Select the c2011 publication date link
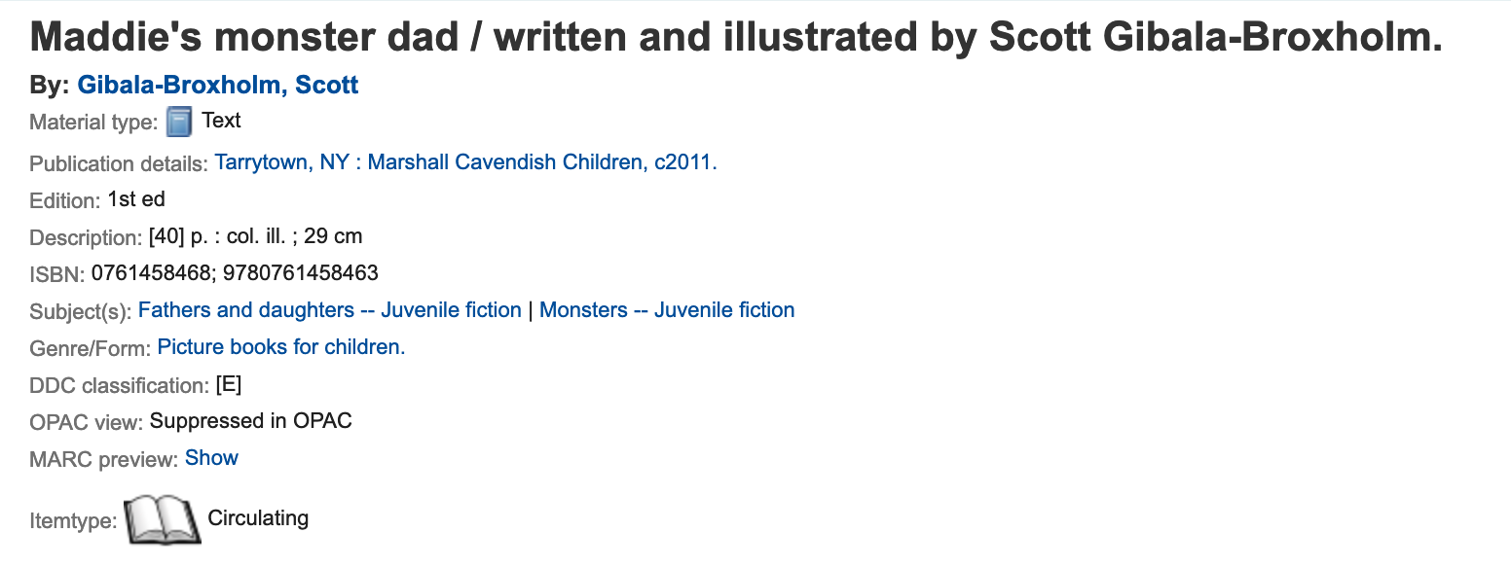Screen dimensions: 1511x568 click(682, 162)
